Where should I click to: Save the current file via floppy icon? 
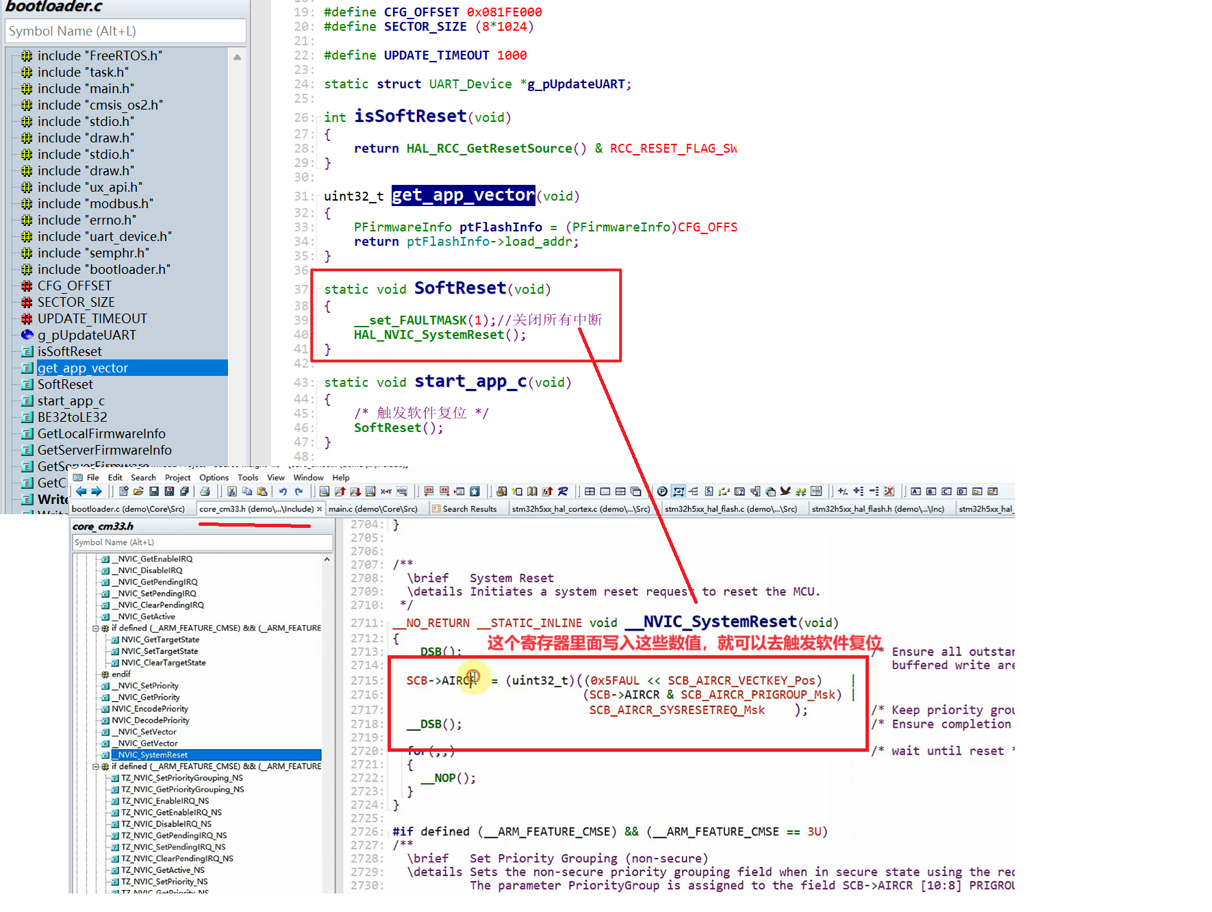click(154, 491)
